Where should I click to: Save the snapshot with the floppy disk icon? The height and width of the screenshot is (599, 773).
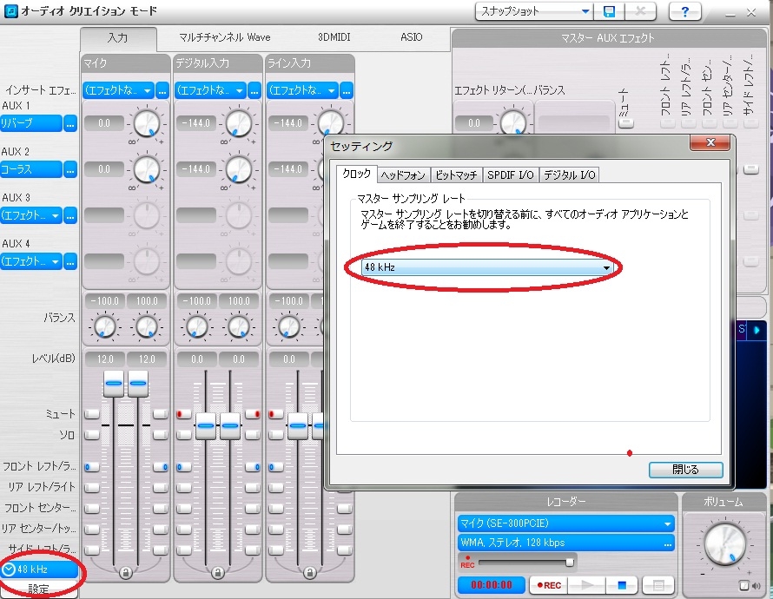(610, 11)
